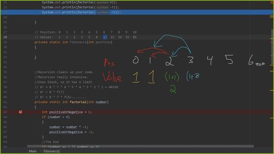Click the '//The End' comment

50,142
